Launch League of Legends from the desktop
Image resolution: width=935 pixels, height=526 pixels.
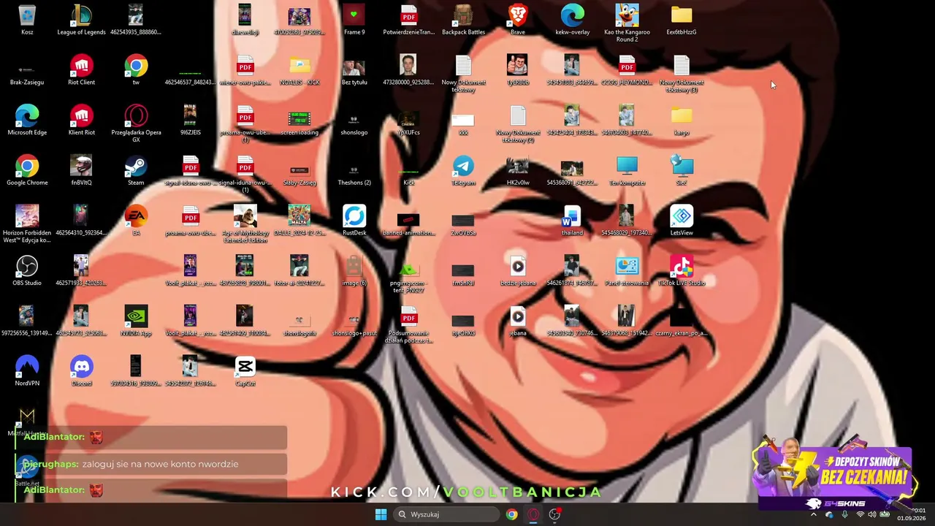(81, 20)
